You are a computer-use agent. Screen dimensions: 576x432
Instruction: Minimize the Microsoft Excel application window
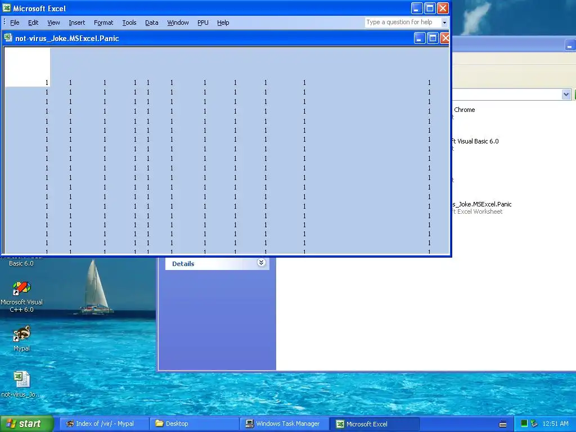point(417,8)
